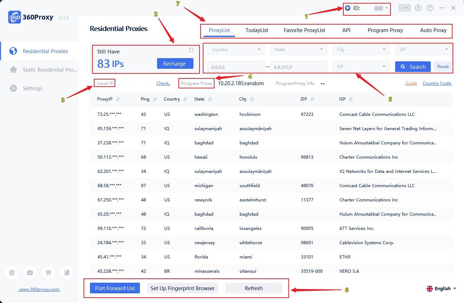Expand the ISP filter dropdown
464x303 pixels.
361,67
